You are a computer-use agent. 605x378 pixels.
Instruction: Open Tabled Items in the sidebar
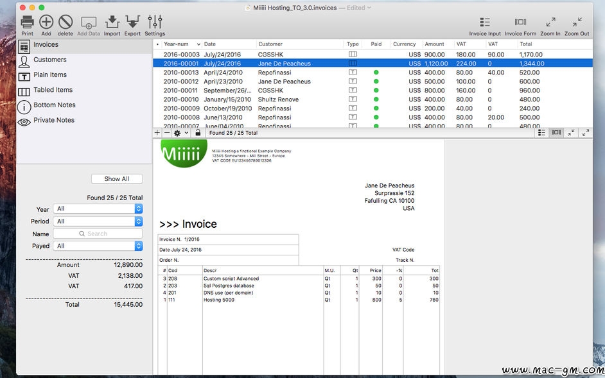pyautogui.click(x=85, y=90)
